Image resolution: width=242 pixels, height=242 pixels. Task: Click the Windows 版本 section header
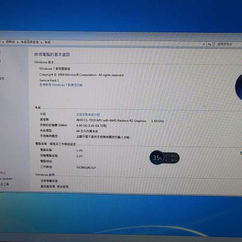(44, 62)
